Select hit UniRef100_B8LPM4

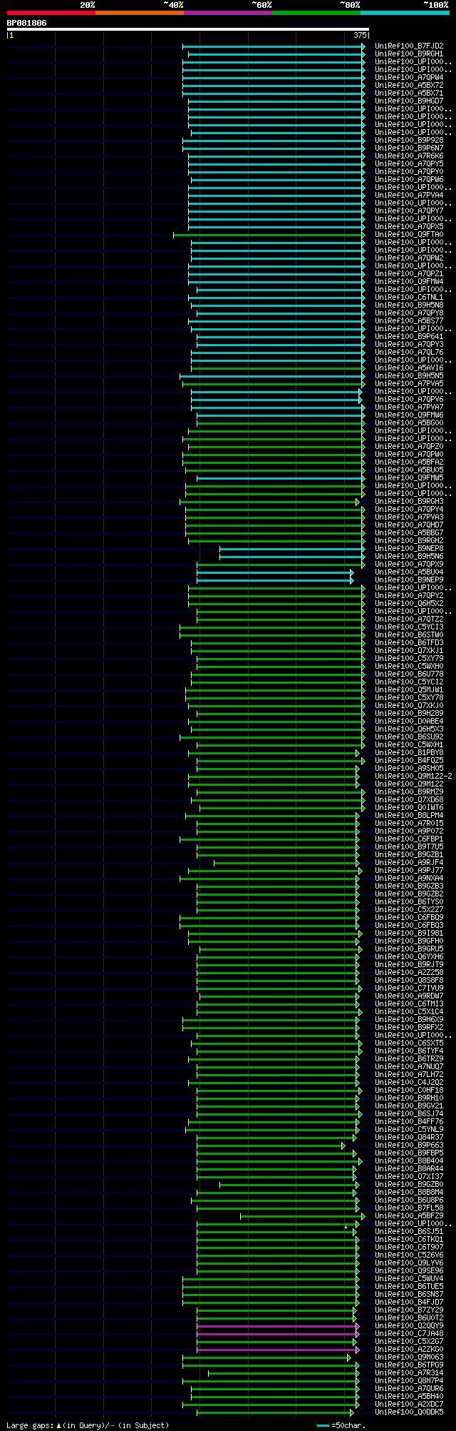click(x=409, y=815)
